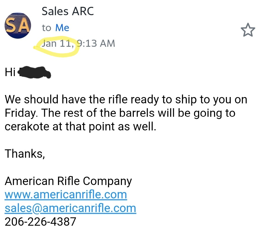
Task: Click the "Thanks," sign-off line
Action: tap(25, 153)
